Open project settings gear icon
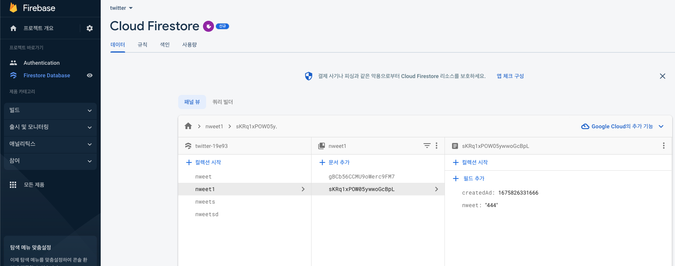Image resolution: width=675 pixels, height=266 pixels. pyautogui.click(x=90, y=28)
